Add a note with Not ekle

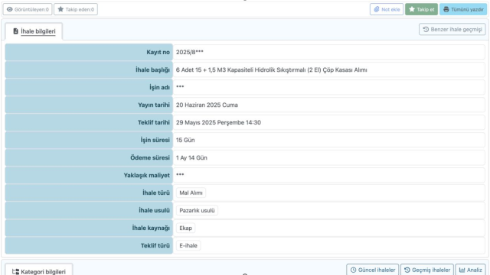pyautogui.click(x=387, y=9)
